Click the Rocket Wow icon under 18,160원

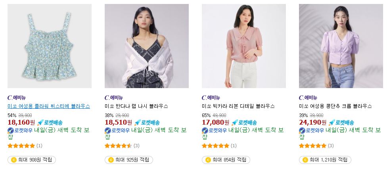click(x=11, y=130)
